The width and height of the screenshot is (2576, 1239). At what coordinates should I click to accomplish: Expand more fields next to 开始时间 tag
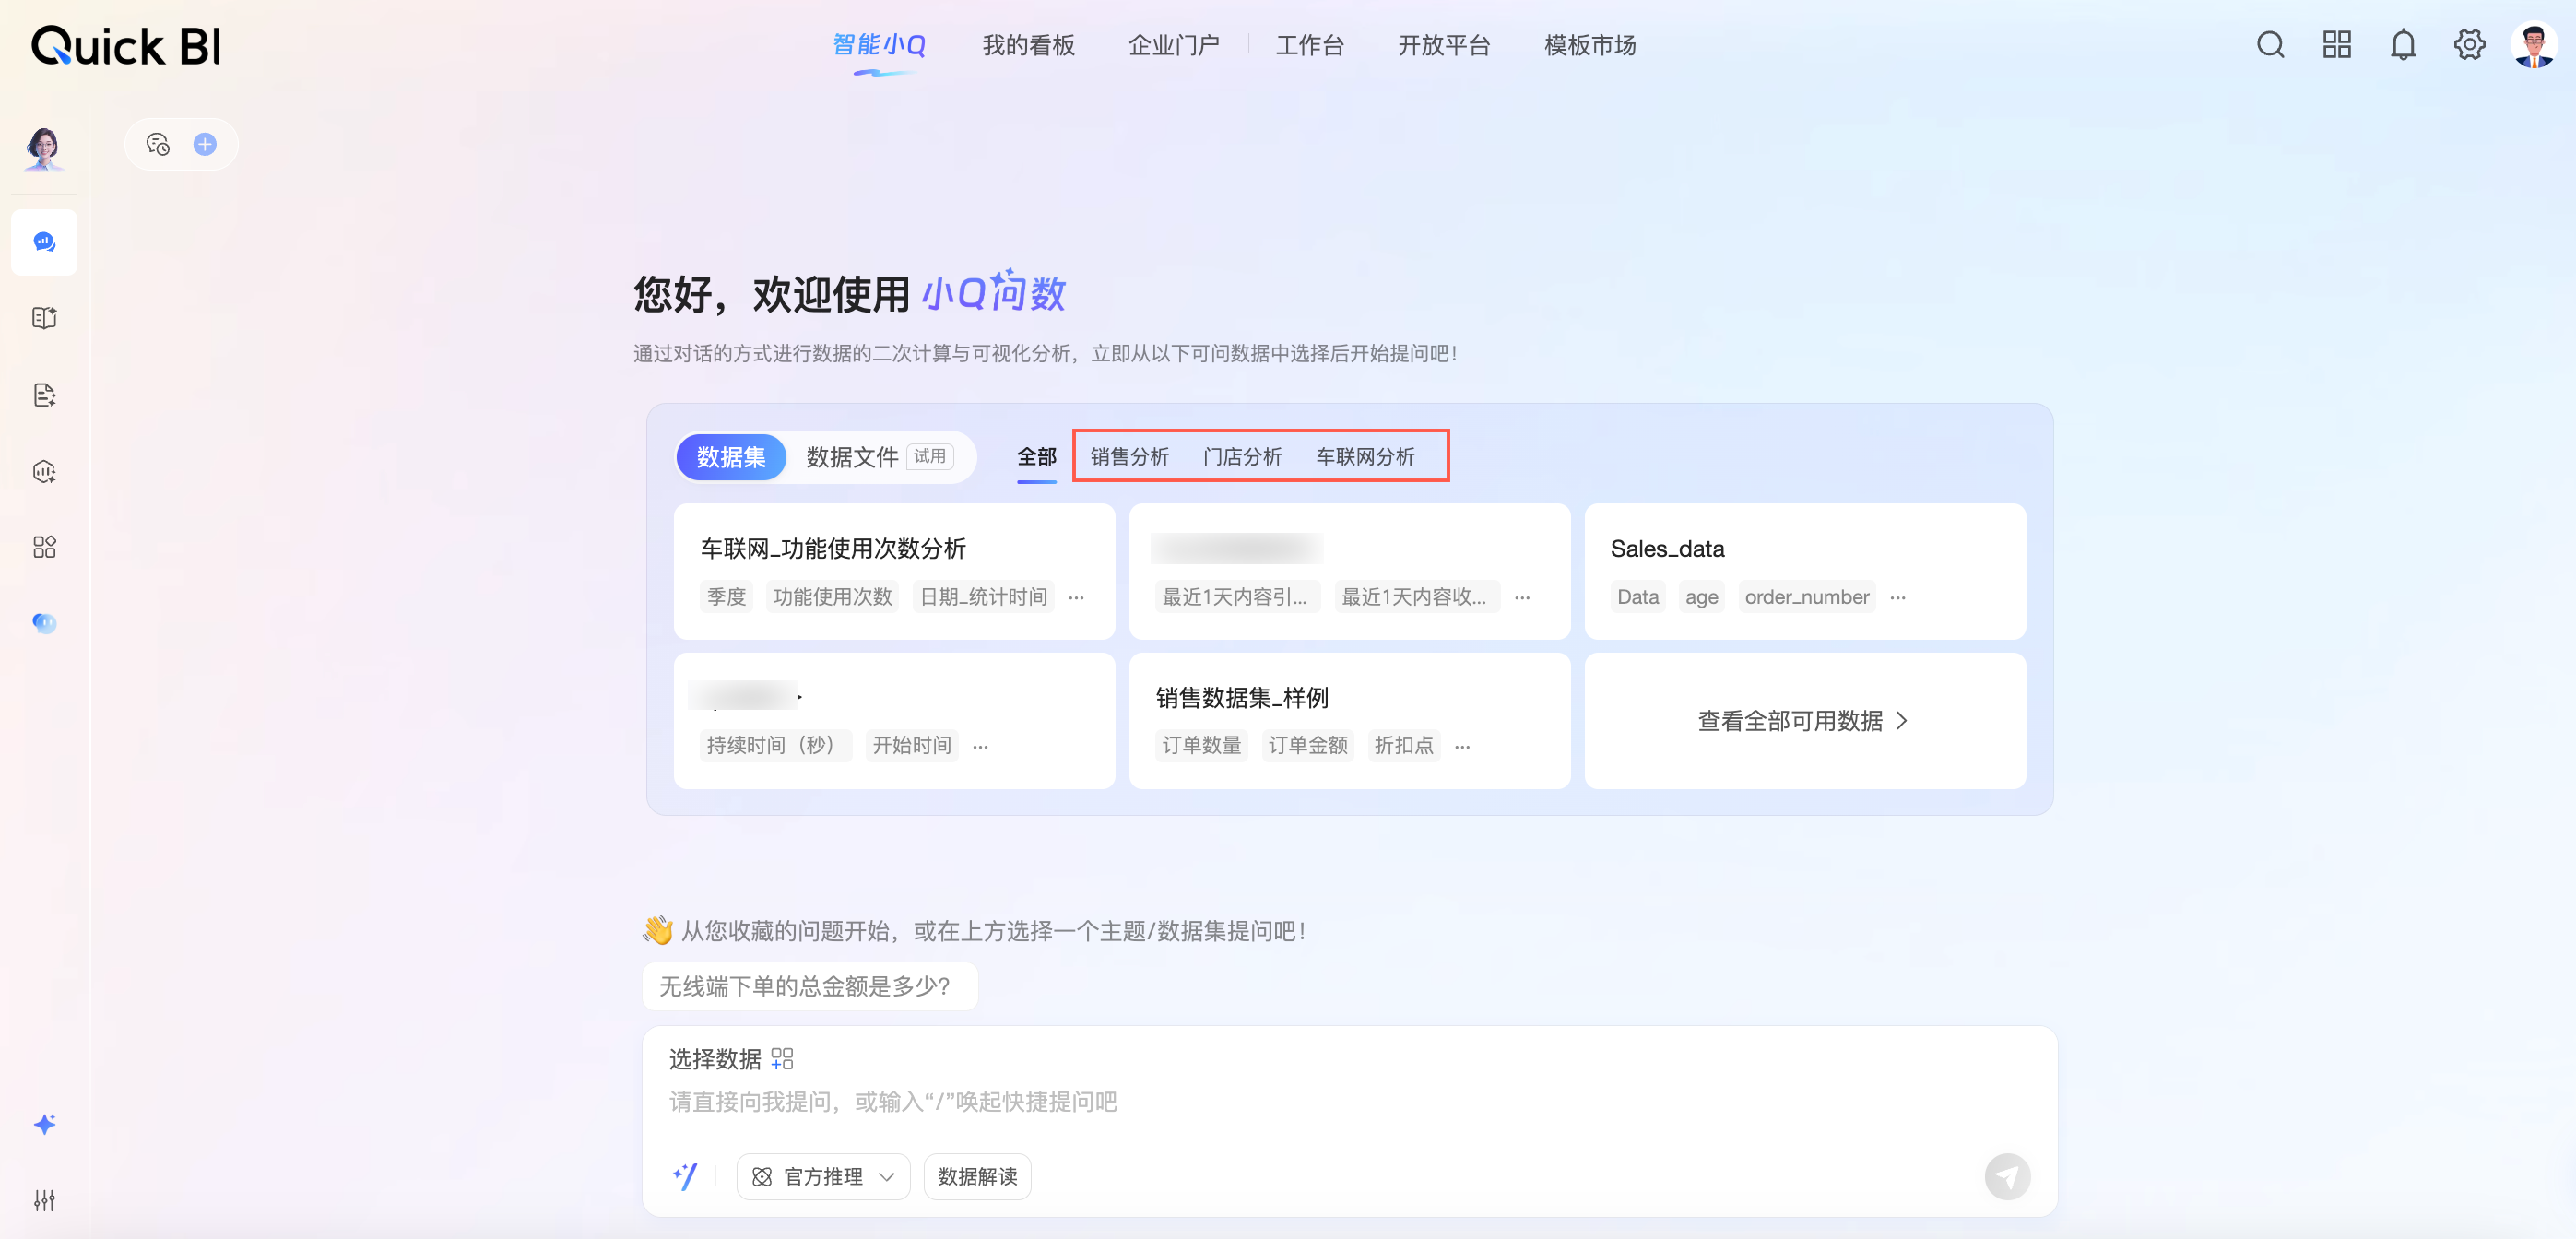click(x=980, y=746)
